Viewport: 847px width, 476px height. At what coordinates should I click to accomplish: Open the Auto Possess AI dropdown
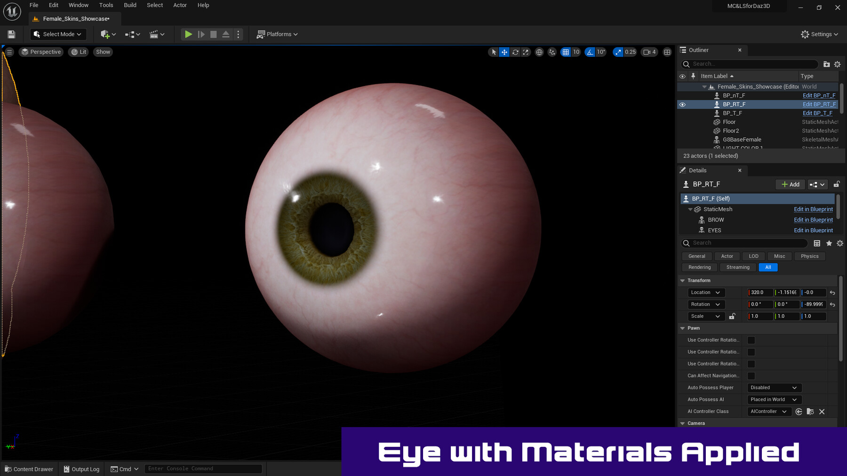[x=774, y=399]
